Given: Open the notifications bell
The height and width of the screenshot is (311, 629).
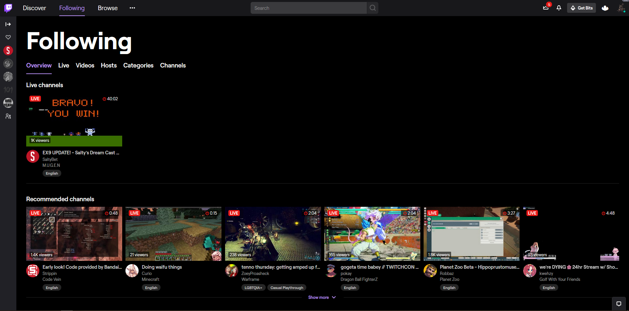Looking at the screenshot, I should (559, 8).
